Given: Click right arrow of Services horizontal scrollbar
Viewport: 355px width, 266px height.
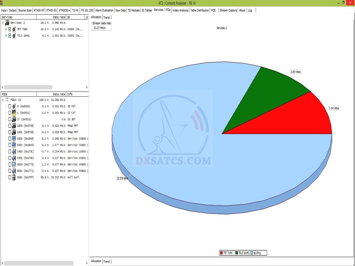Looking at the screenshot, I should click(x=87, y=87).
